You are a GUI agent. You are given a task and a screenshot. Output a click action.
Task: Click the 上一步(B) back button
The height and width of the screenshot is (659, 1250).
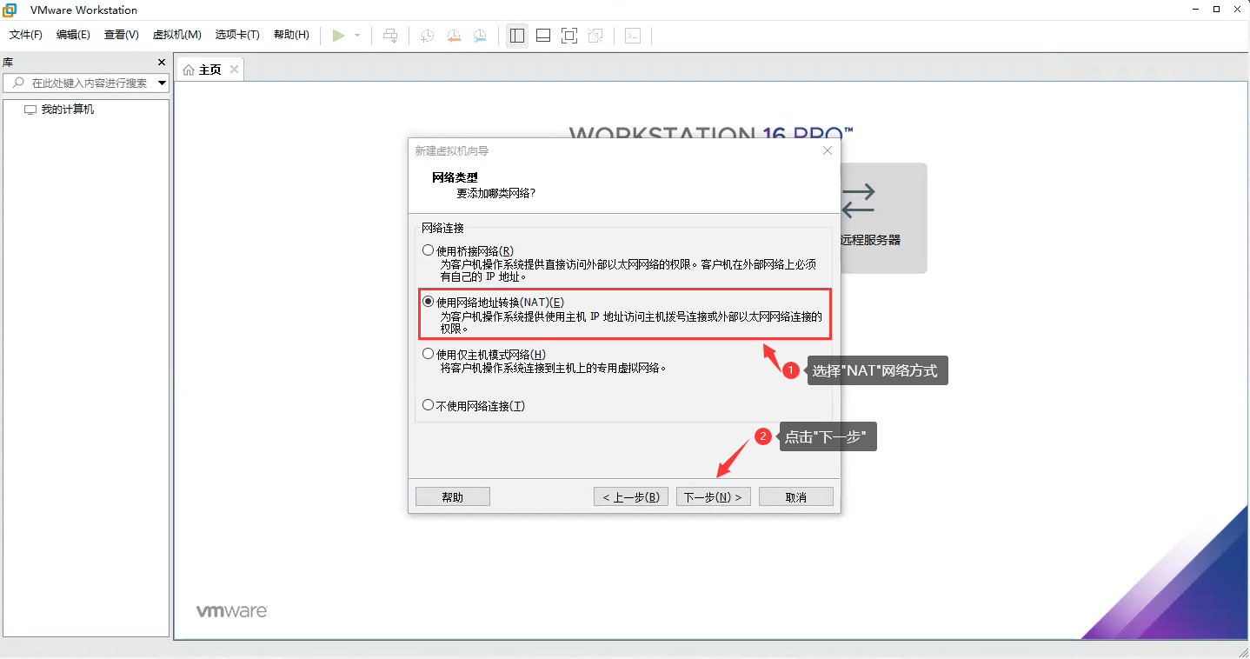click(x=631, y=496)
